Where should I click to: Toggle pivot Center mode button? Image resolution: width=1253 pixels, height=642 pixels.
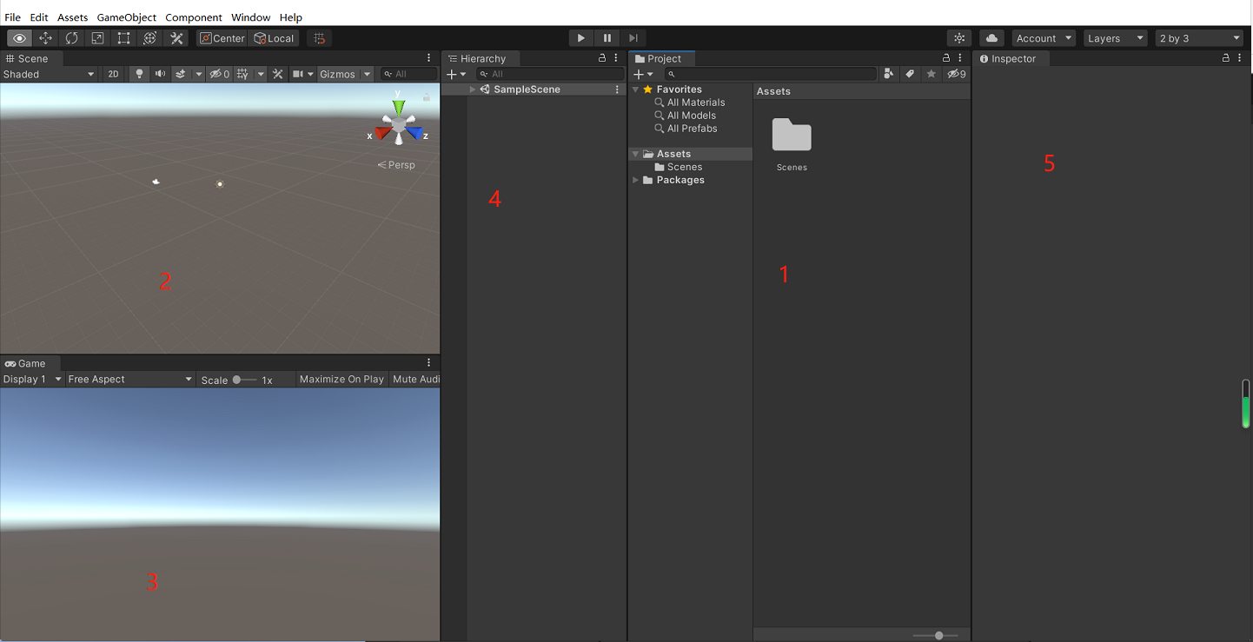pyautogui.click(x=222, y=38)
